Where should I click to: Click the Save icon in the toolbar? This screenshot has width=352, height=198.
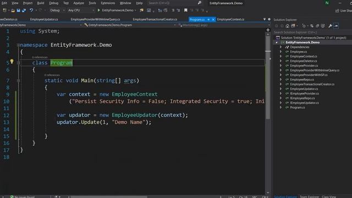click(x=18, y=10)
